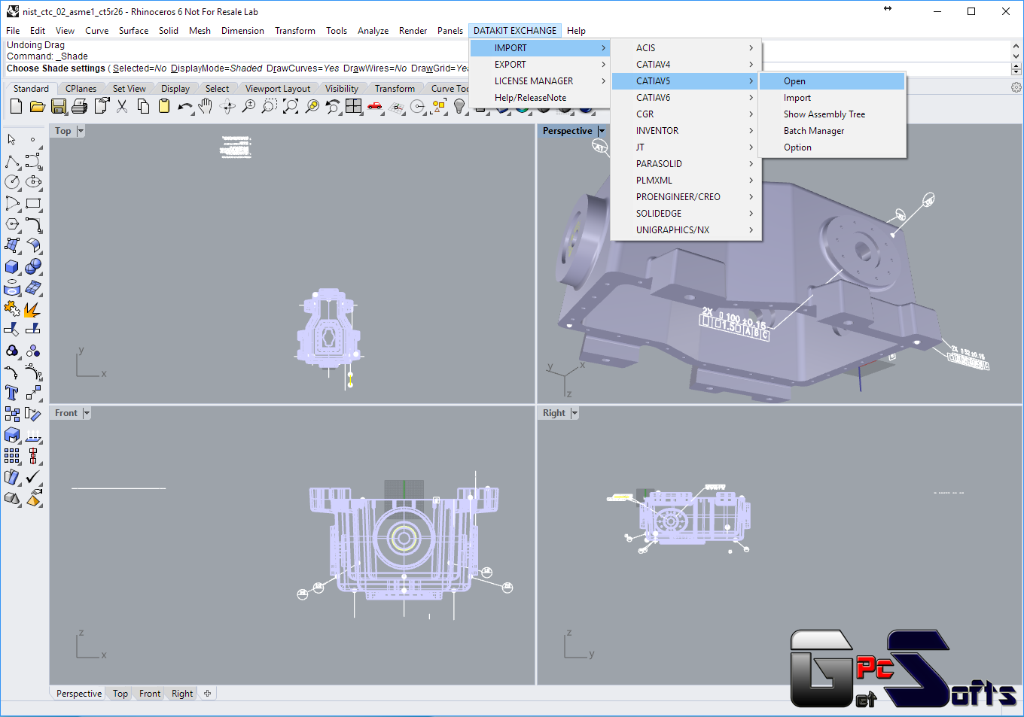Expand the SOLIDEDGE submenu
Screen dimensions: 1024x717
[x=687, y=214]
